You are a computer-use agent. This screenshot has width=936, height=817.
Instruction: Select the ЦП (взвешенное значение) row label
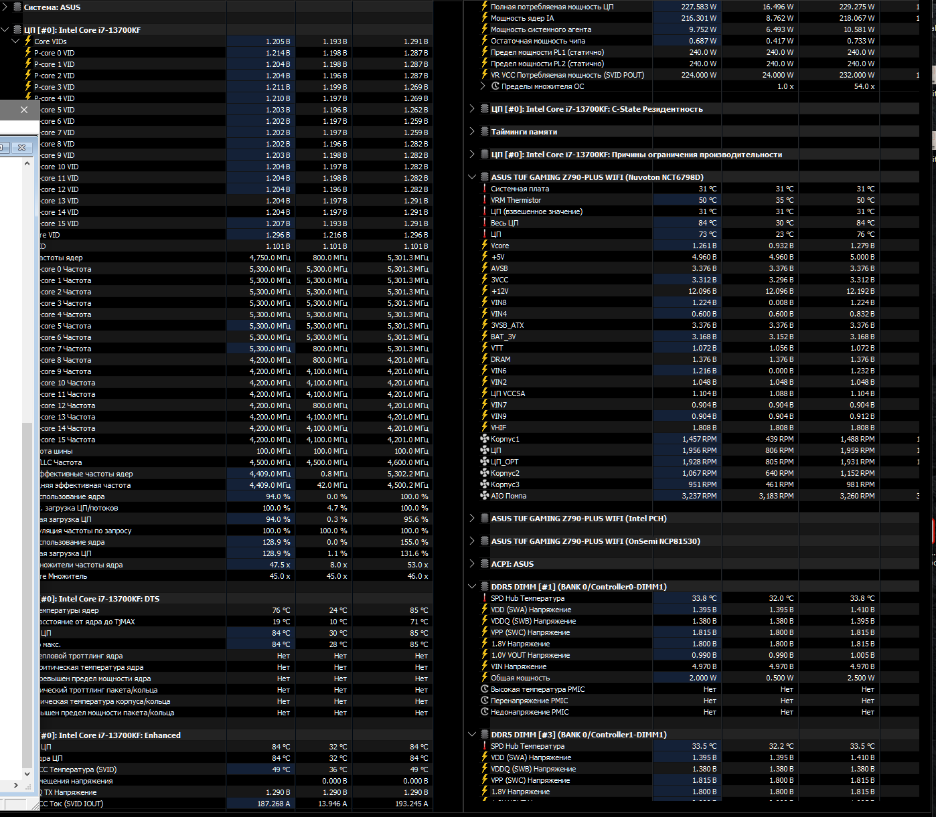click(536, 211)
